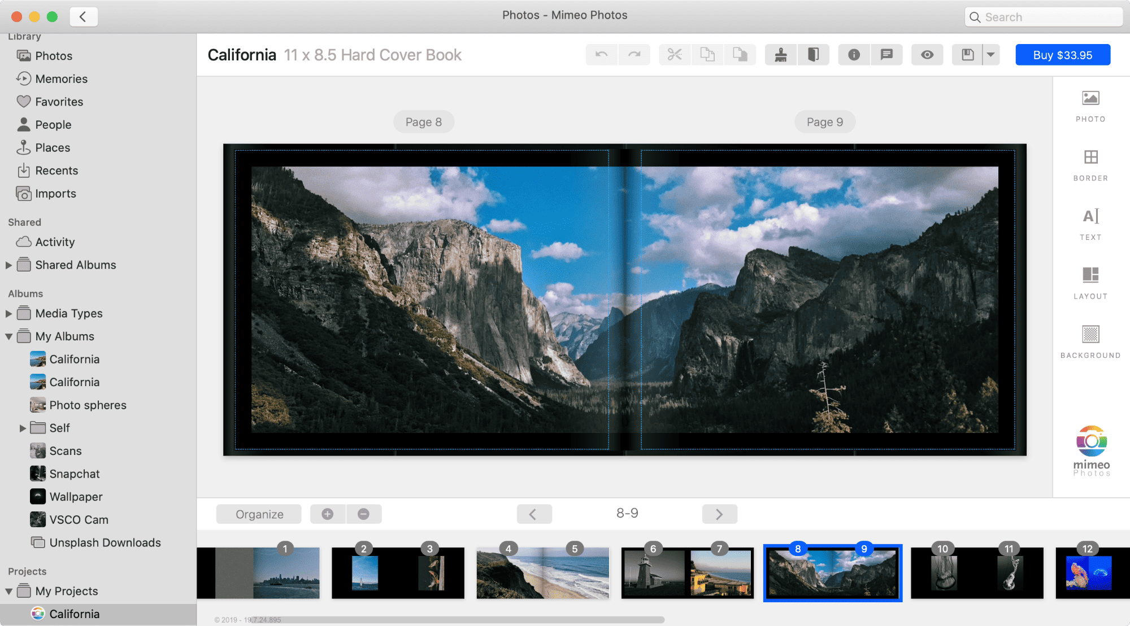Click the Copy icon in the toolbar
This screenshot has width=1130, height=626.
click(x=707, y=54)
